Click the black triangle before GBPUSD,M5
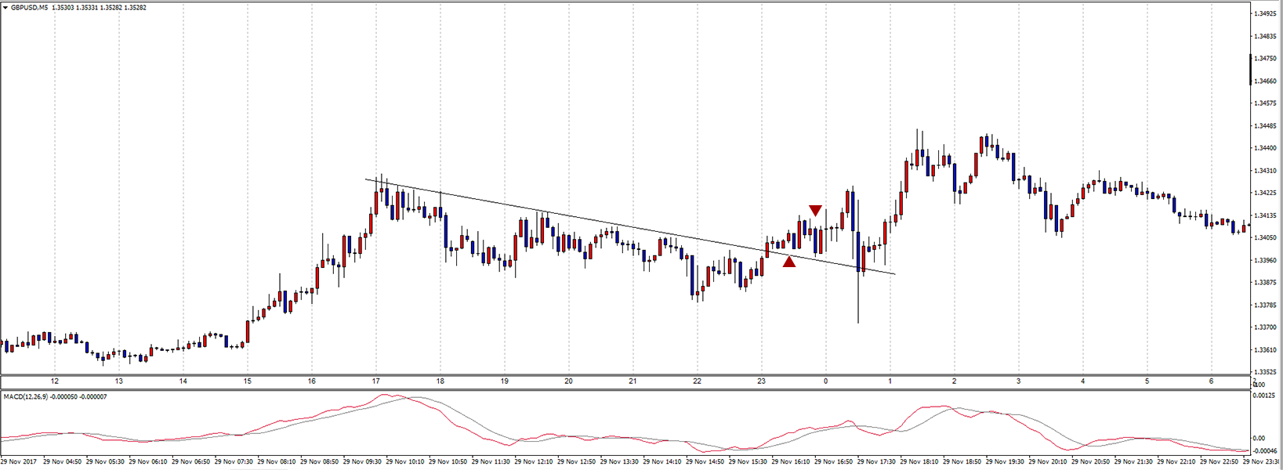Viewport: 1283px width, 470px height. pyautogui.click(x=5, y=7)
